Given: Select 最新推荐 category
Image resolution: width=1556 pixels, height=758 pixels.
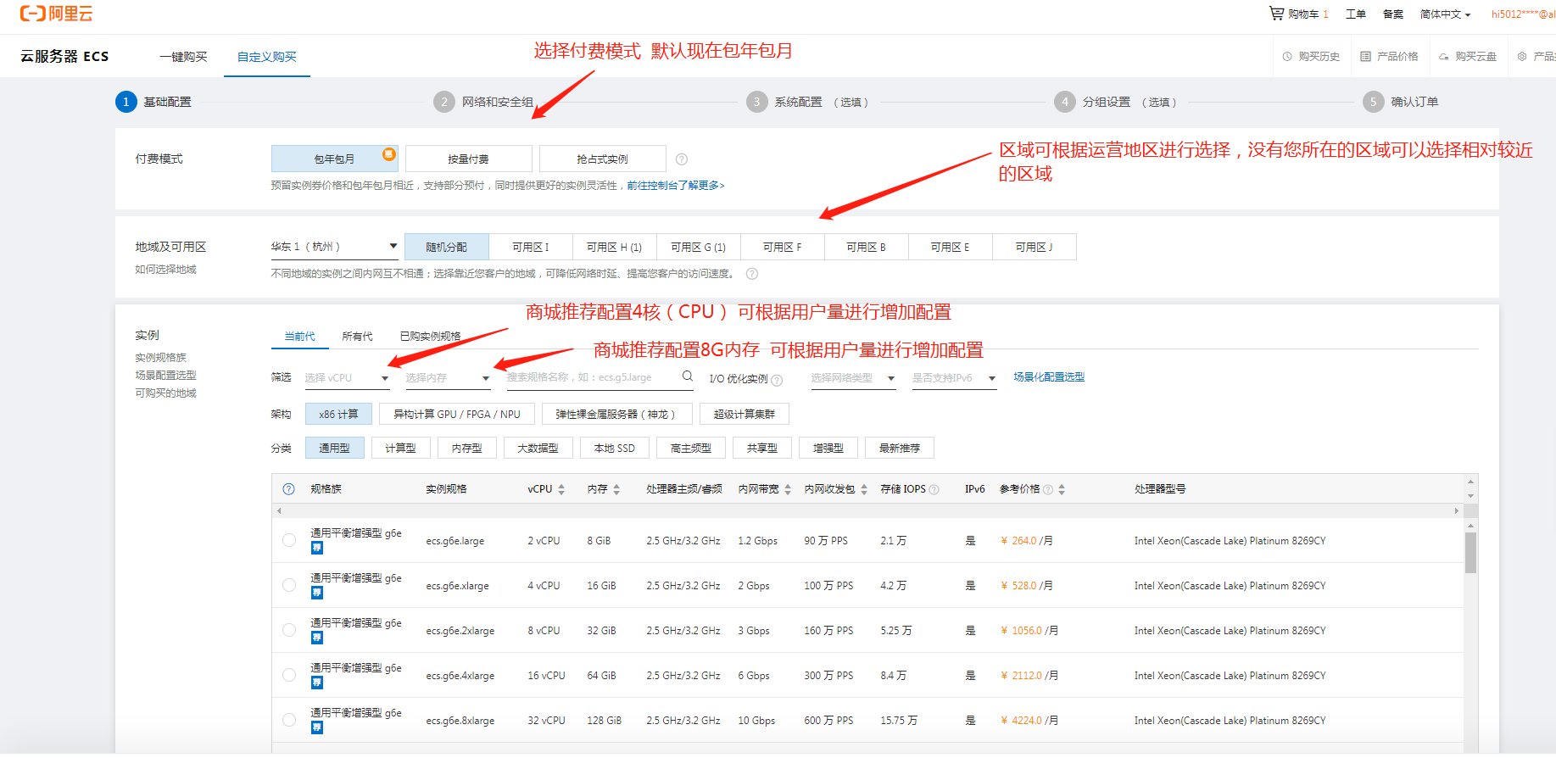Looking at the screenshot, I should (900, 448).
